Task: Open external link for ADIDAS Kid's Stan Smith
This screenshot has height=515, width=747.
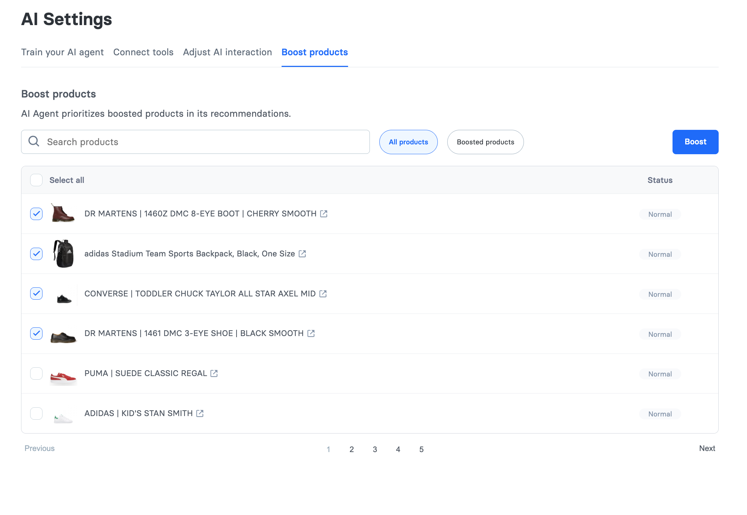Action: (x=199, y=413)
